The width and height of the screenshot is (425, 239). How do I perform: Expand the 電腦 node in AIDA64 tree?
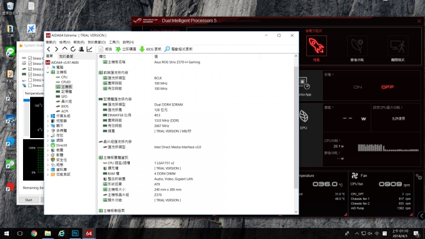tap(48, 67)
